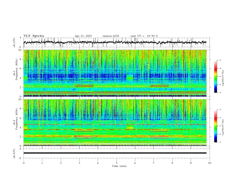Click the time axis tick label '5'

[117, 163]
